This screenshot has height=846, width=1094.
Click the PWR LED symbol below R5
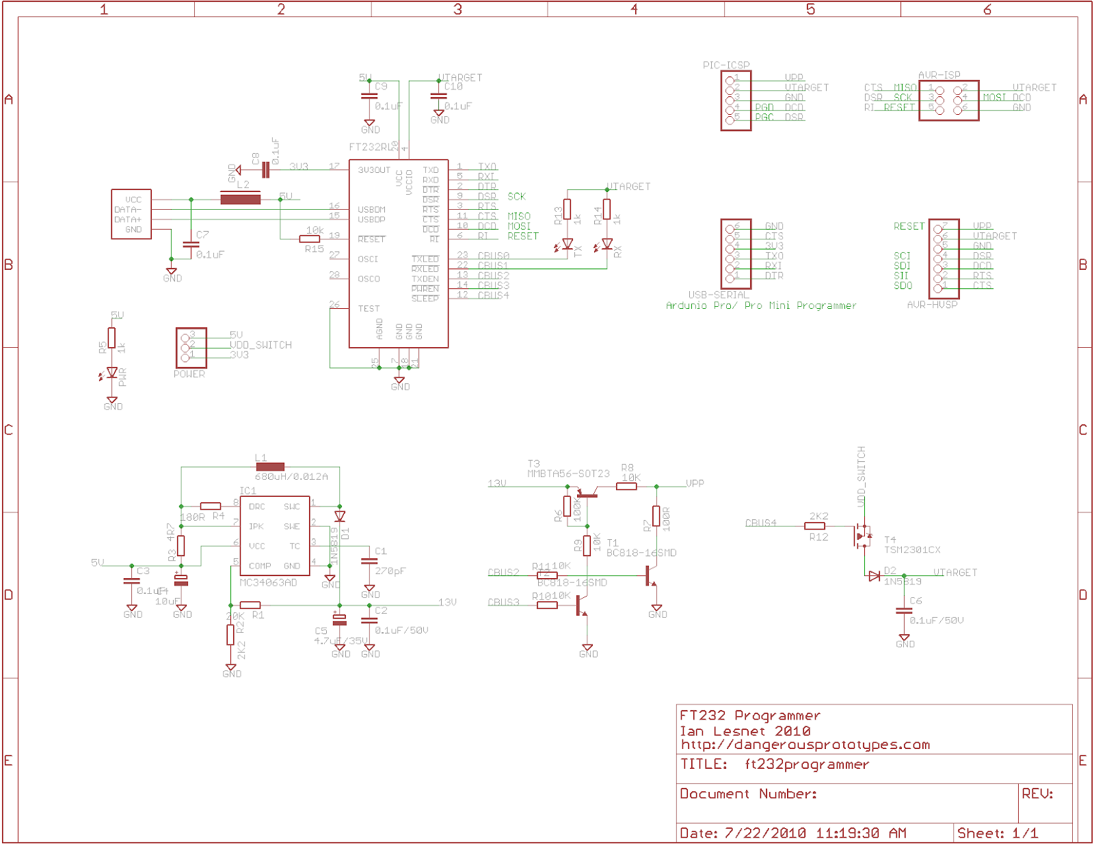(111, 373)
